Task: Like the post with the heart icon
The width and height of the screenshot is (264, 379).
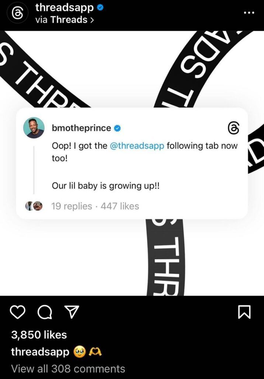Action: [18, 312]
